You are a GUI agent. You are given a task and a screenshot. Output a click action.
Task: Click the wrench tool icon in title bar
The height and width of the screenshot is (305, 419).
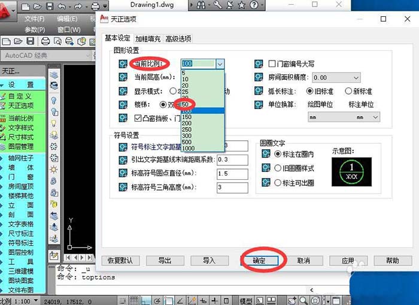[217, 5]
